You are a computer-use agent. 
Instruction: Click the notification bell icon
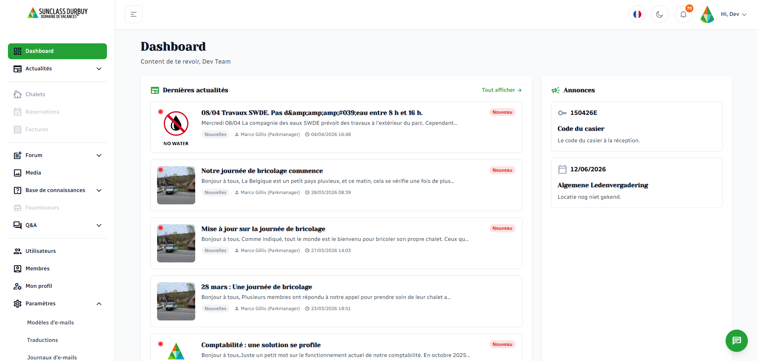(x=683, y=14)
